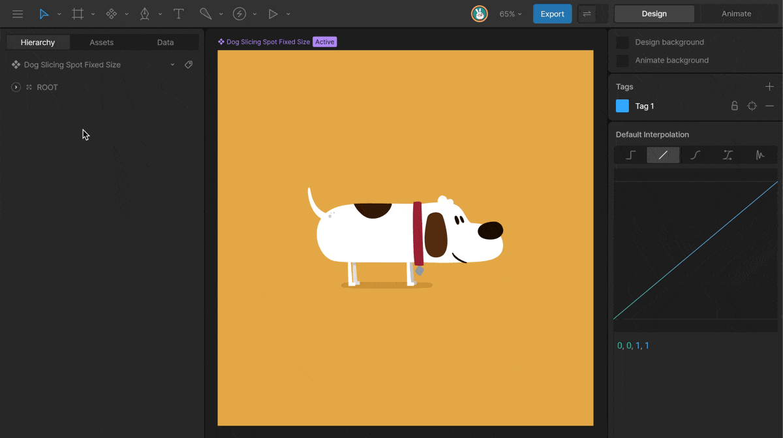Image resolution: width=783 pixels, height=438 pixels.
Task: Click the Design background color swatch
Action: point(622,42)
